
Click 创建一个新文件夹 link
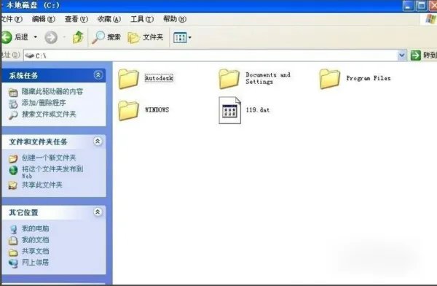49,158
